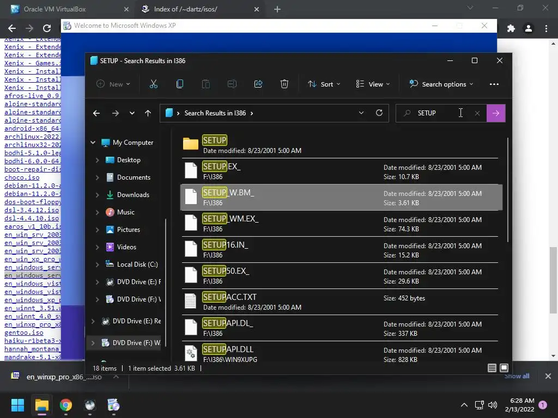
Task: Click Show all downloads link
Action: [x=517, y=376]
